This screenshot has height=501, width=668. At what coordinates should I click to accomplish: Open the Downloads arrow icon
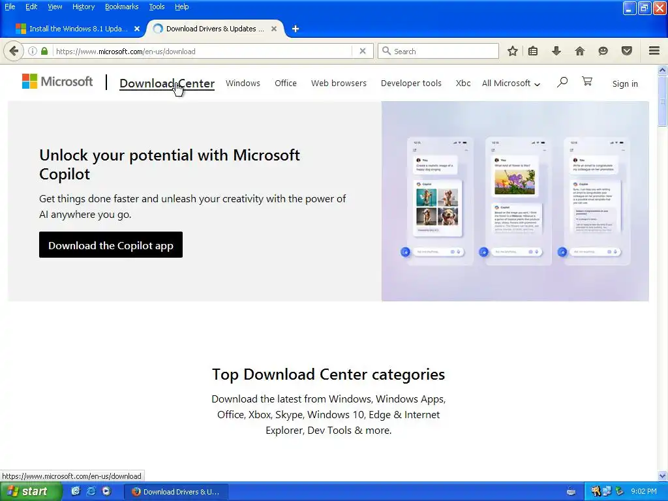coord(556,51)
